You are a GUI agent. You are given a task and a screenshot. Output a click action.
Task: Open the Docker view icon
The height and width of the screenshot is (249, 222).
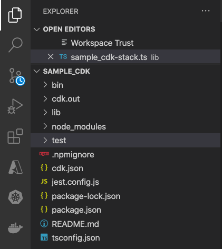[15, 228]
